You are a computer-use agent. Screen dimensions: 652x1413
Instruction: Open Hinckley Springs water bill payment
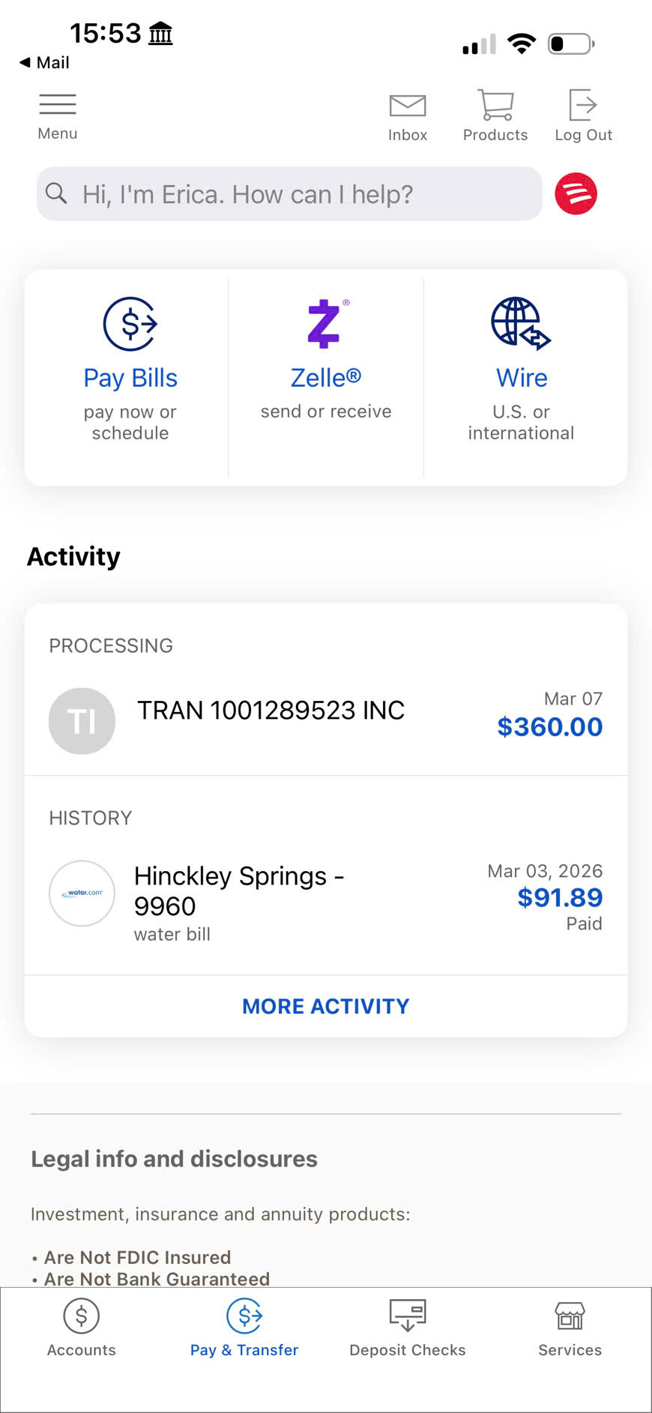(239, 891)
